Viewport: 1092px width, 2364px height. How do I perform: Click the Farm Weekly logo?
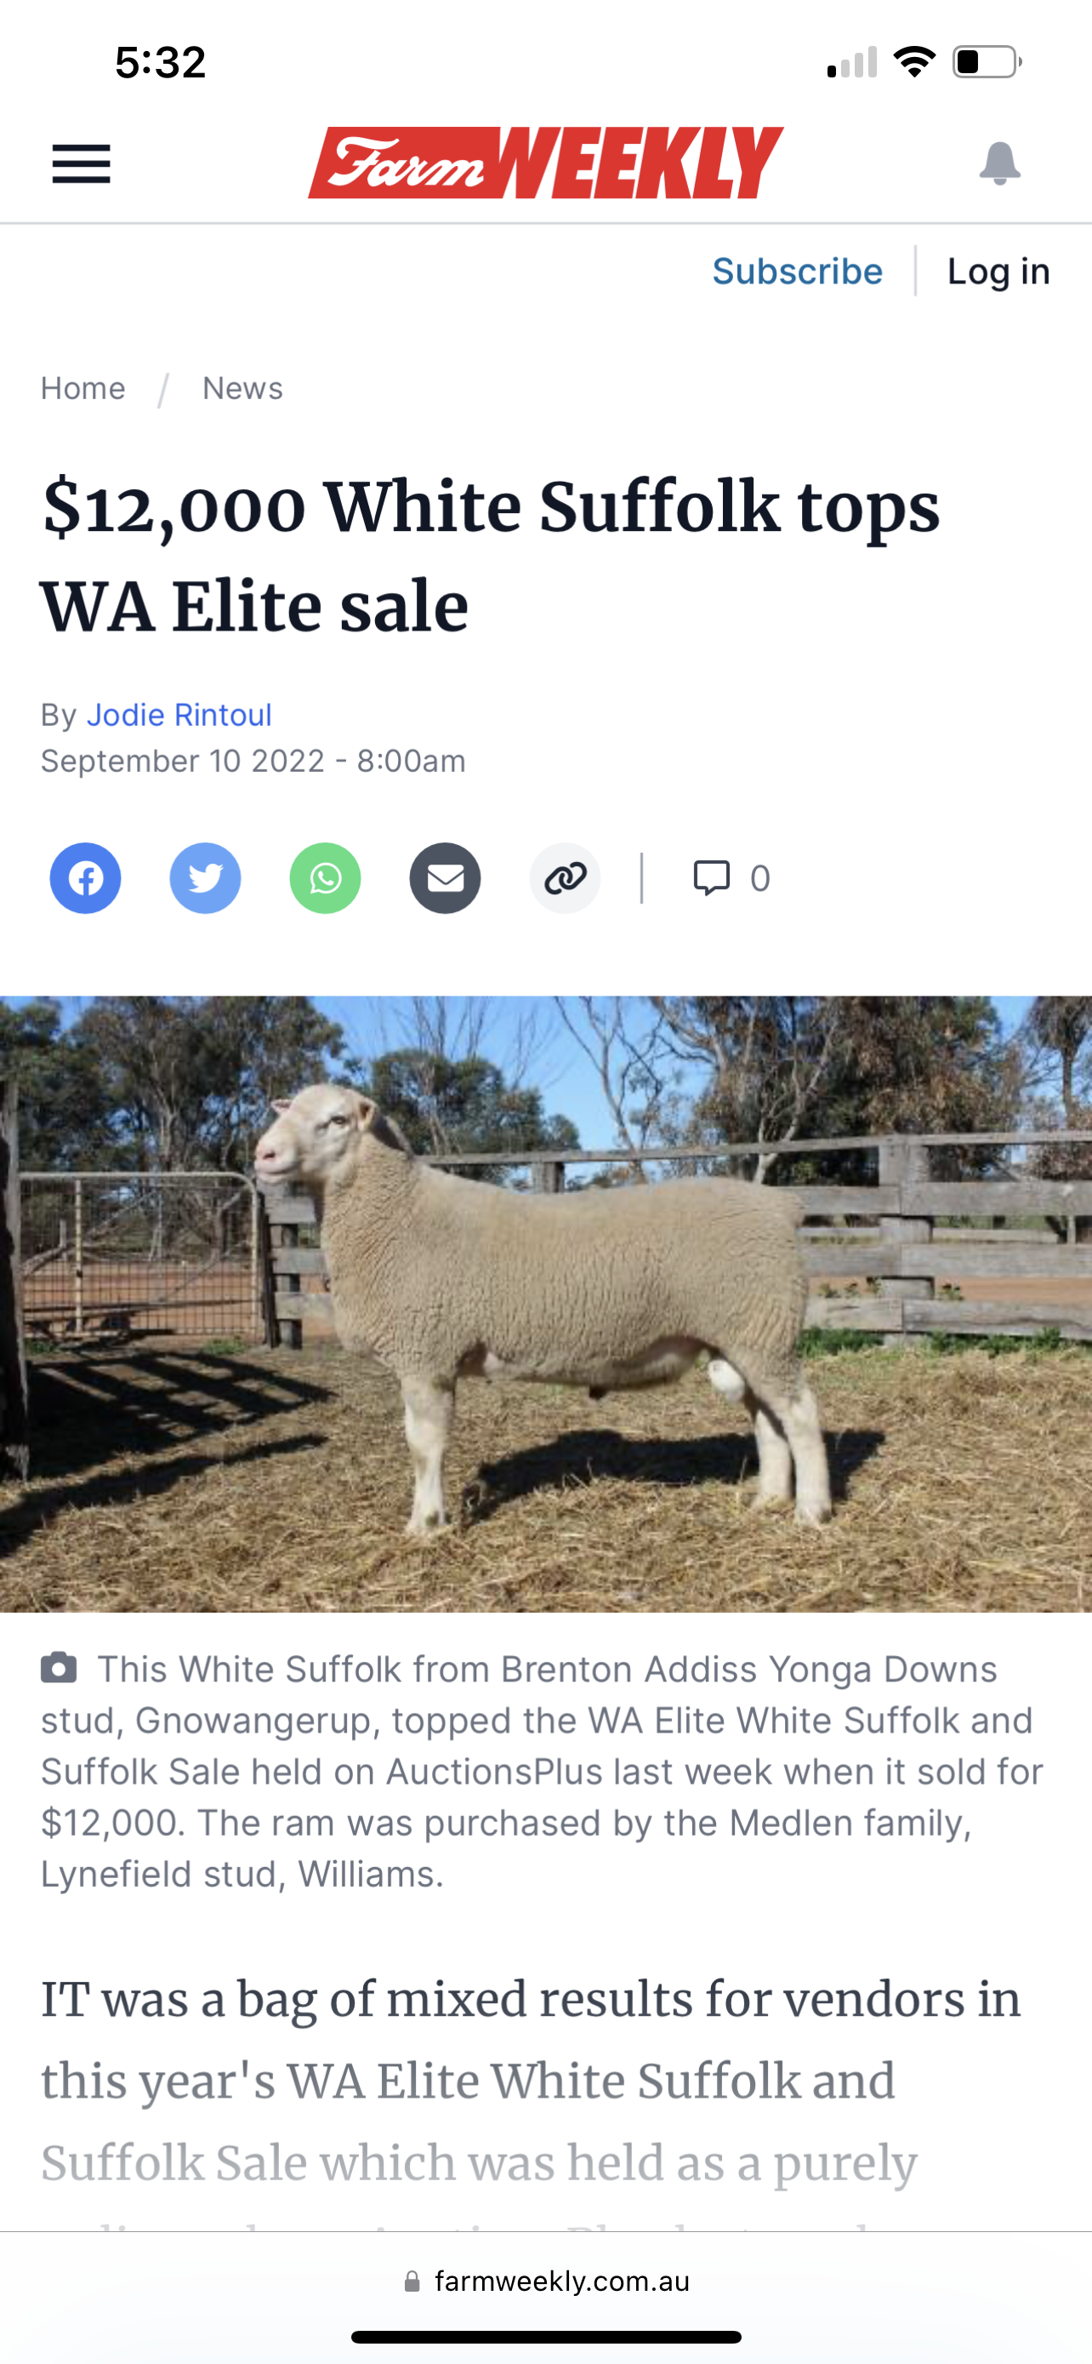(x=547, y=163)
